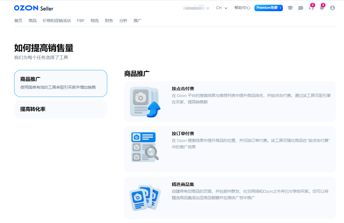Image resolution: width=344 pixels, height=223 pixels.
Task: Open the notifications bell icon
Action: (322, 8)
